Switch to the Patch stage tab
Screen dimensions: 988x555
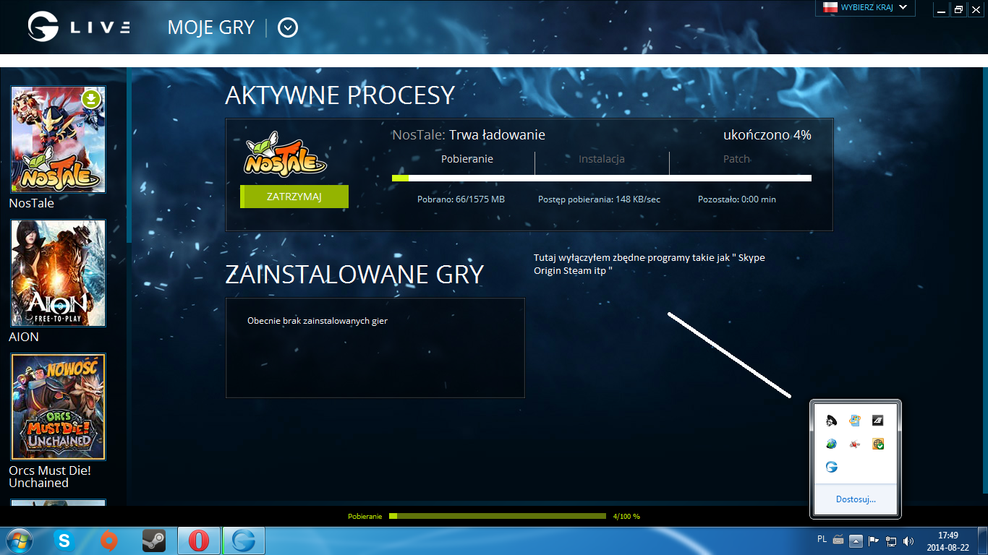tap(736, 159)
